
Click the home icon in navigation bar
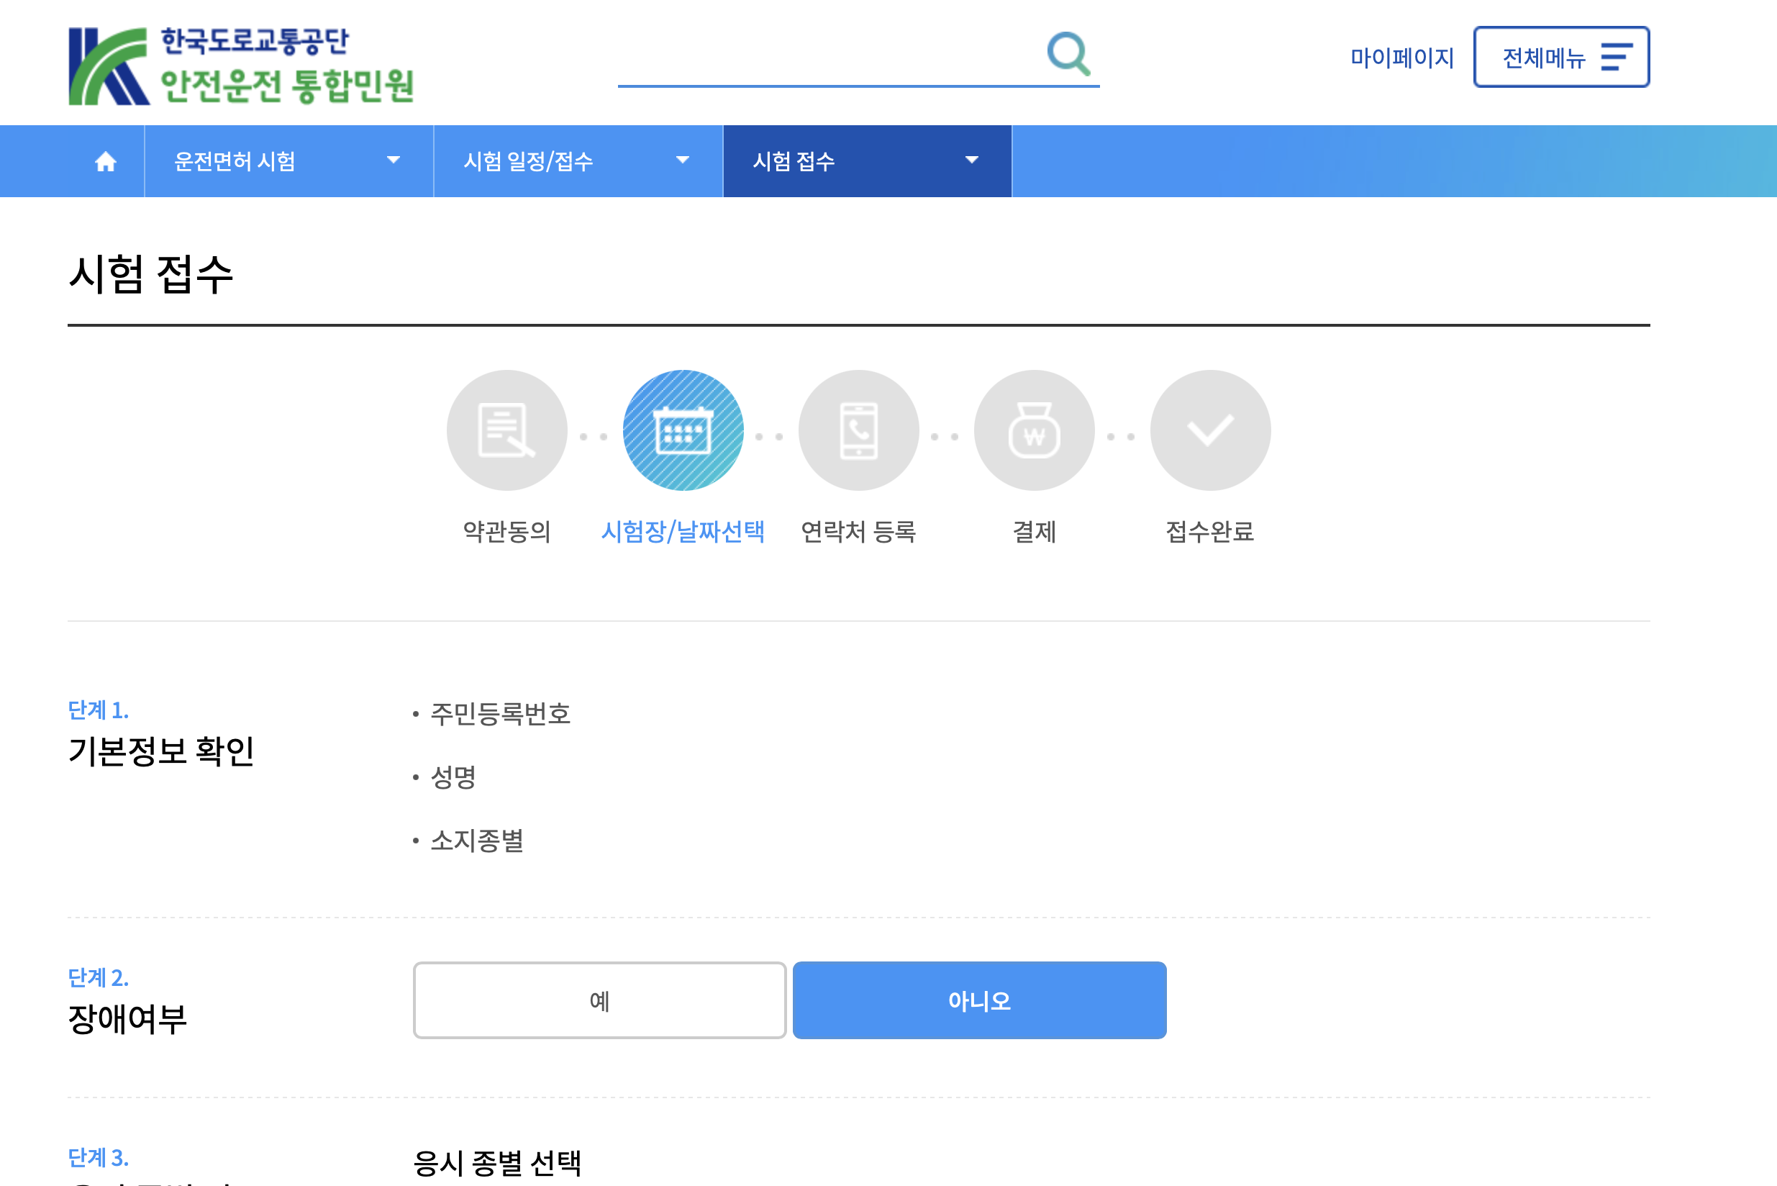point(105,161)
